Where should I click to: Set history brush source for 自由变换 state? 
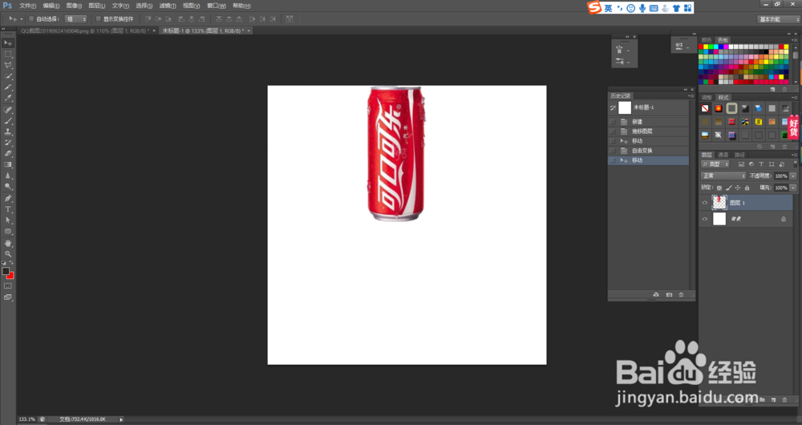point(613,151)
